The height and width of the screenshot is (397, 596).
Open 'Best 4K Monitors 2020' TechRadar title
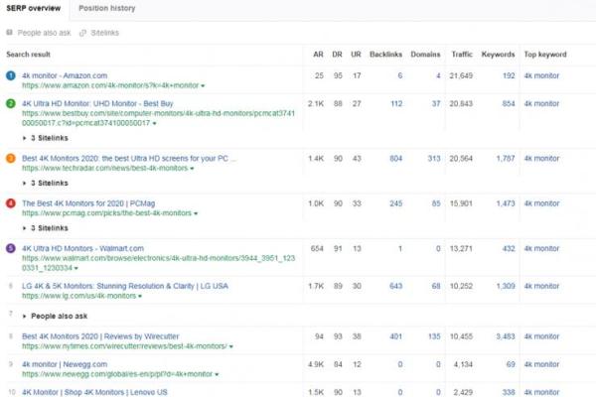129,158
